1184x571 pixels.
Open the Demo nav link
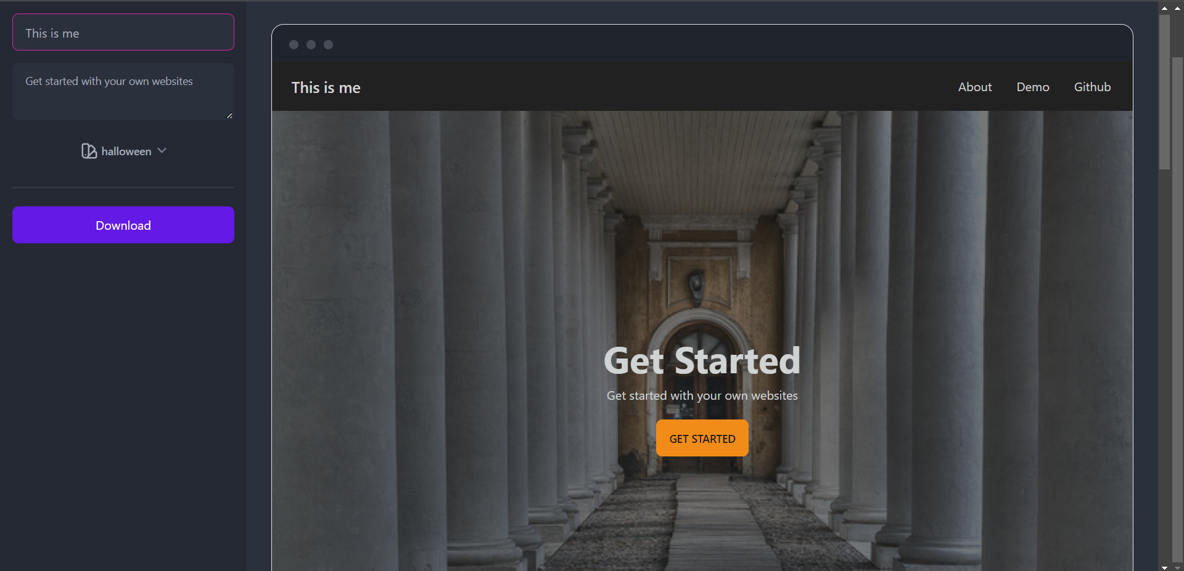pos(1033,87)
